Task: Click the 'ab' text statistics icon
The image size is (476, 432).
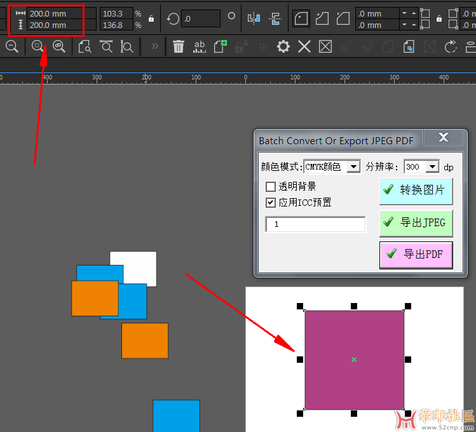Action: point(200,47)
